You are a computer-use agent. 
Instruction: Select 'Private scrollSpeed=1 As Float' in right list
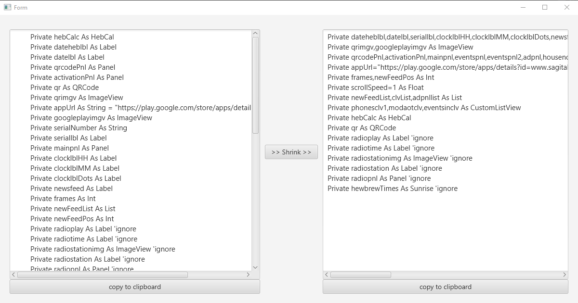click(376, 88)
